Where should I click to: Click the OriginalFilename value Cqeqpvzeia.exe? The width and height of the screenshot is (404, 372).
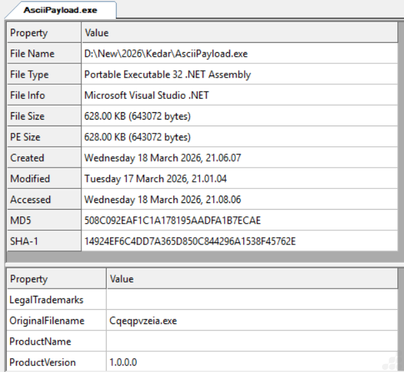(x=143, y=321)
